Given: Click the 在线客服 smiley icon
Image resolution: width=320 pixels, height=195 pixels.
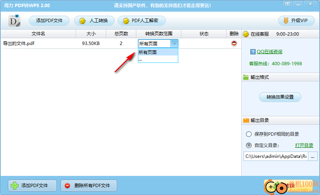Looking at the screenshot, I should [x=246, y=34].
